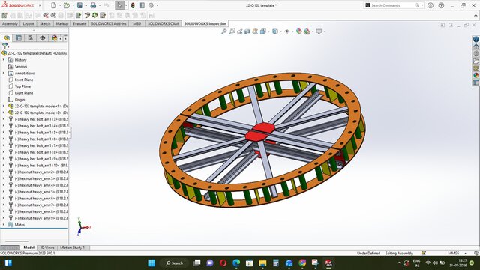Open the SOLIDWORKS Resources home icon in task pane
Image resolution: width=480 pixels, height=270 pixels.
click(476, 46)
